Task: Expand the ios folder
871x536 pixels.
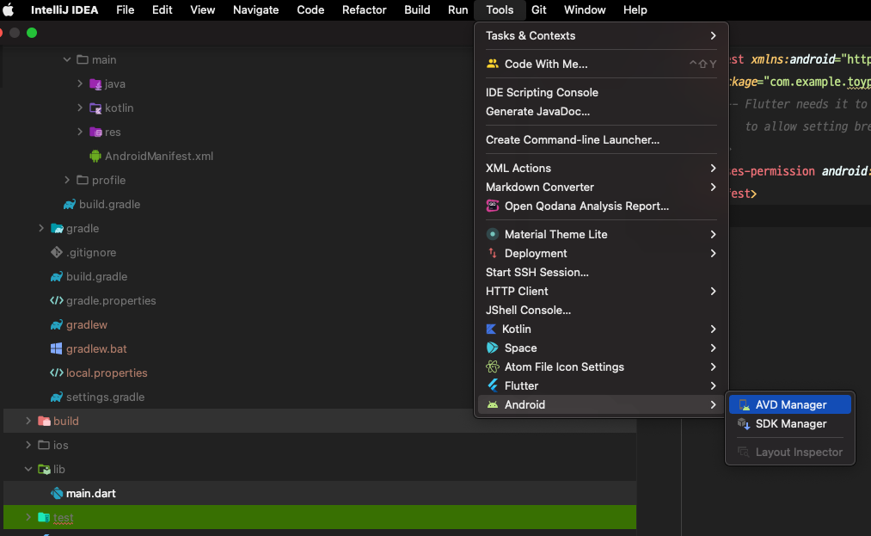Action: click(x=28, y=445)
